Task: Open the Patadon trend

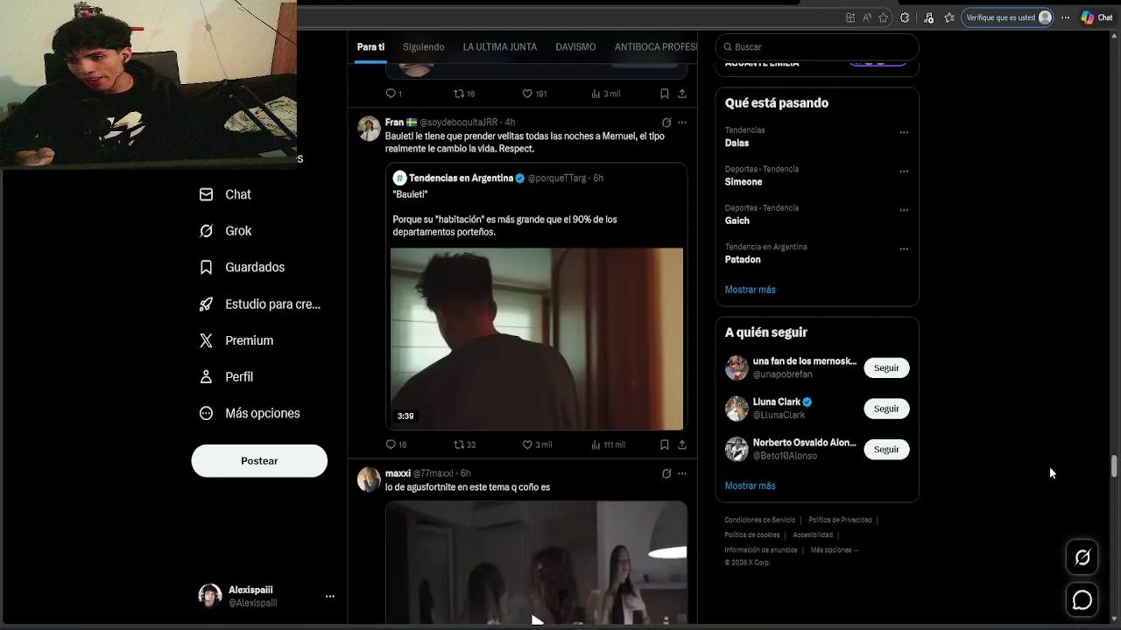Action: [x=743, y=260]
